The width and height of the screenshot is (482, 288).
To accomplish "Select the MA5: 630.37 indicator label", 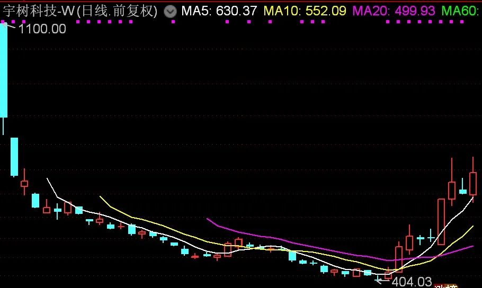I will tap(219, 11).
